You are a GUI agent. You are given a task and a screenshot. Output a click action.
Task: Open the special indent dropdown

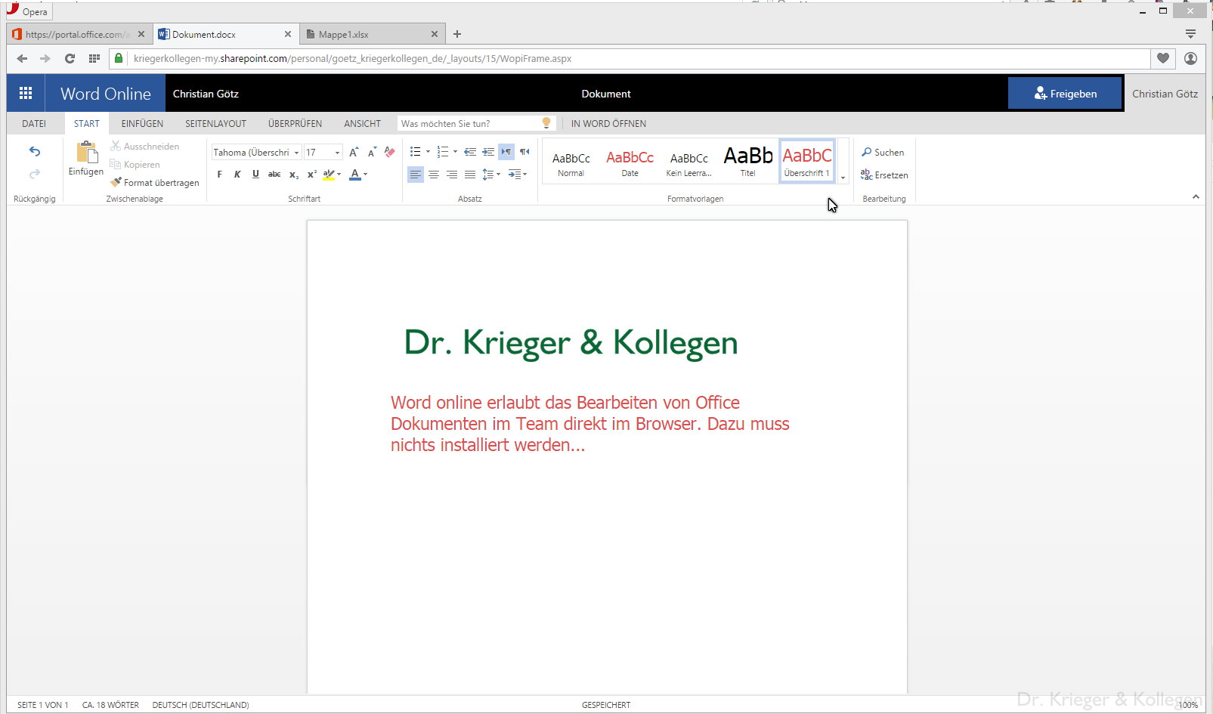(518, 175)
